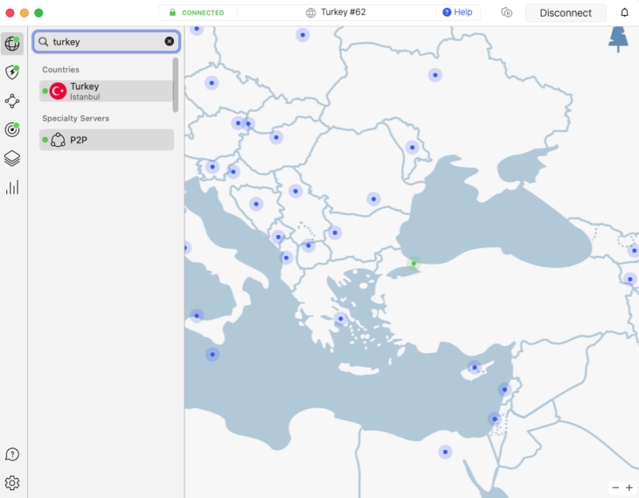Click the Ukraine server map pin
Viewport: 639px width, 498px height.
[435, 75]
